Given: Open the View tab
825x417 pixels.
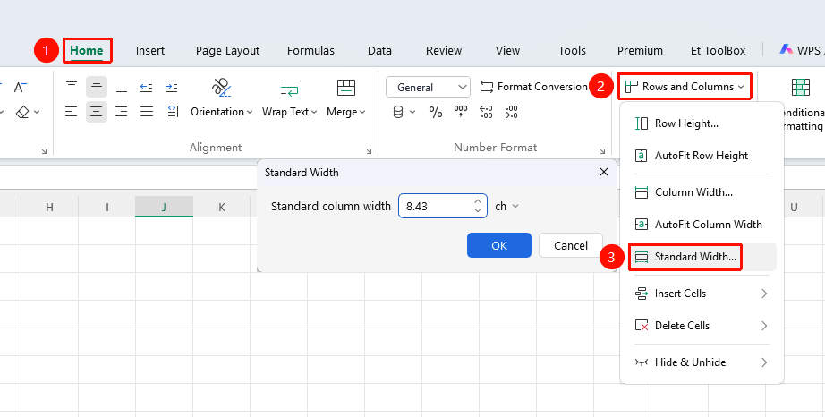Looking at the screenshot, I should pyautogui.click(x=507, y=50).
